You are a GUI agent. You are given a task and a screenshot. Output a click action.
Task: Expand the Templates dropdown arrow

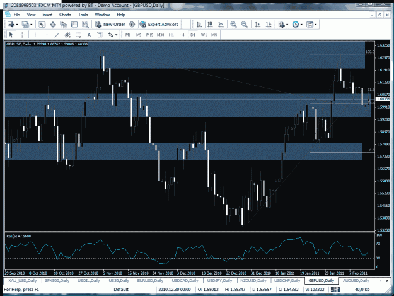[x=316, y=25]
